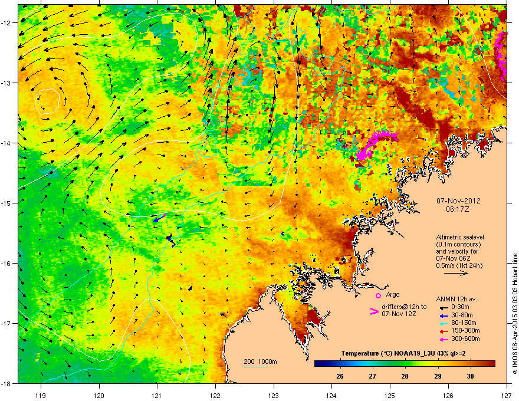Click the blue mooring arrow near 121E -15.3

(159, 218)
